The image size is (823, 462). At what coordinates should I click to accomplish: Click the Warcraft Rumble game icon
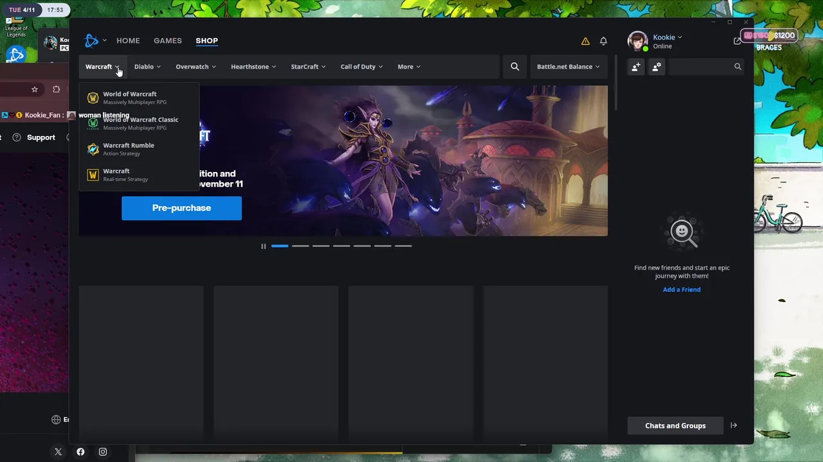(x=93, y=149)
